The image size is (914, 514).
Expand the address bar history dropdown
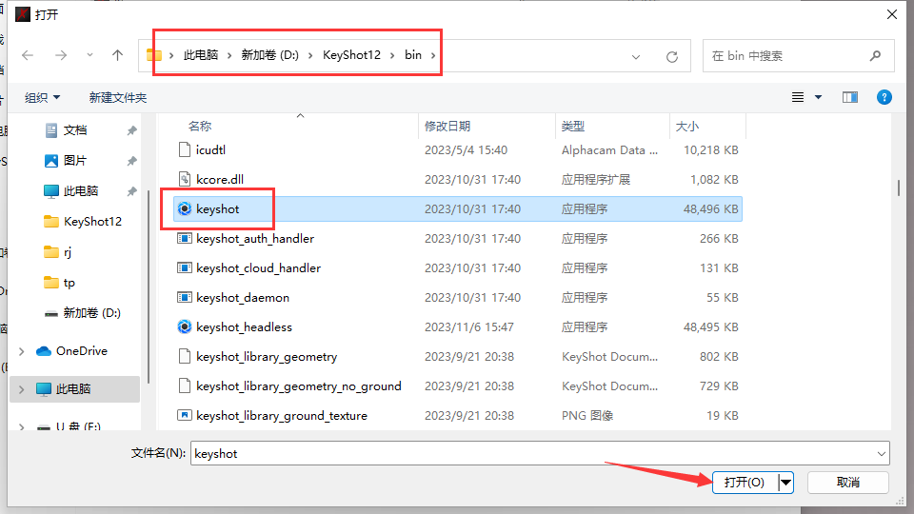point(636,56)
